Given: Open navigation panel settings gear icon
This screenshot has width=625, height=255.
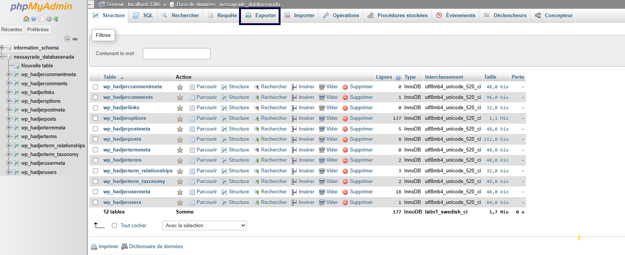Looking at the screenshot, I should pos(49,19).
